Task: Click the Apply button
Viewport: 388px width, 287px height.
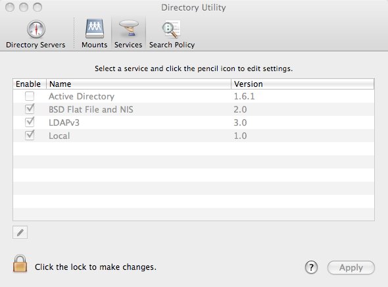Action: 351,267
